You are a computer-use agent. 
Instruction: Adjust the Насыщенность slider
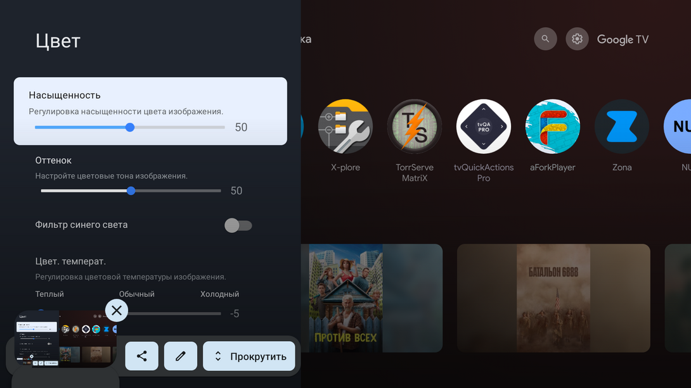click(130, 127)
